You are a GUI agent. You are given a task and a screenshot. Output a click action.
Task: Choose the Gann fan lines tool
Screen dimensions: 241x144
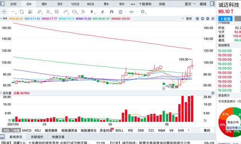point(31,12)
